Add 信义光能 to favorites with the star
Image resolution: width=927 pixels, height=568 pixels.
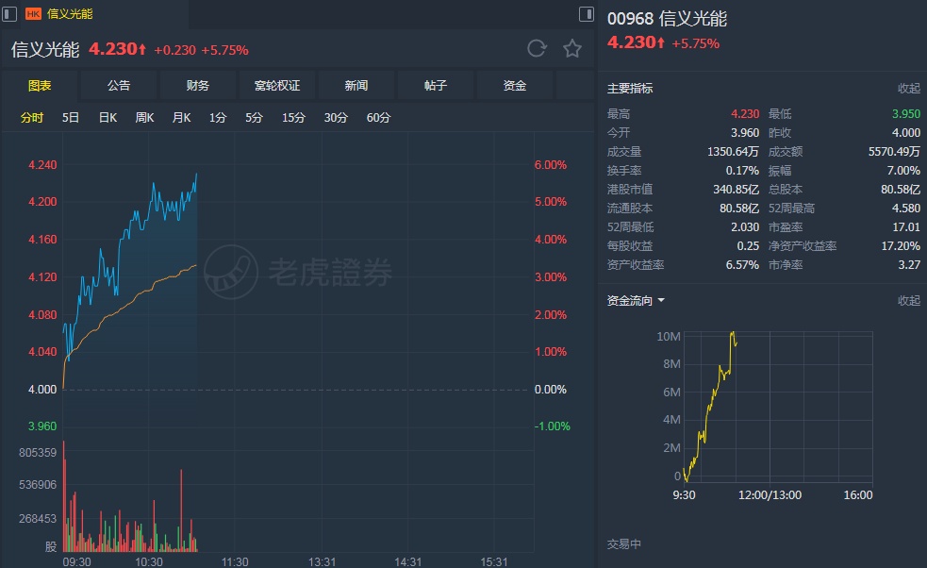click(x=572, y=48)
